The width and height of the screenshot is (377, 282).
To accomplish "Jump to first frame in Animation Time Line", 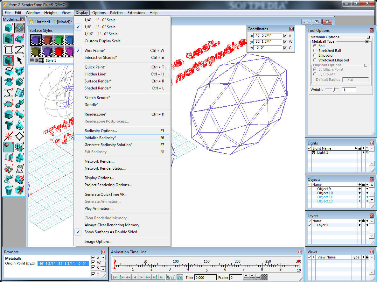I will click(x=115, y=277).
